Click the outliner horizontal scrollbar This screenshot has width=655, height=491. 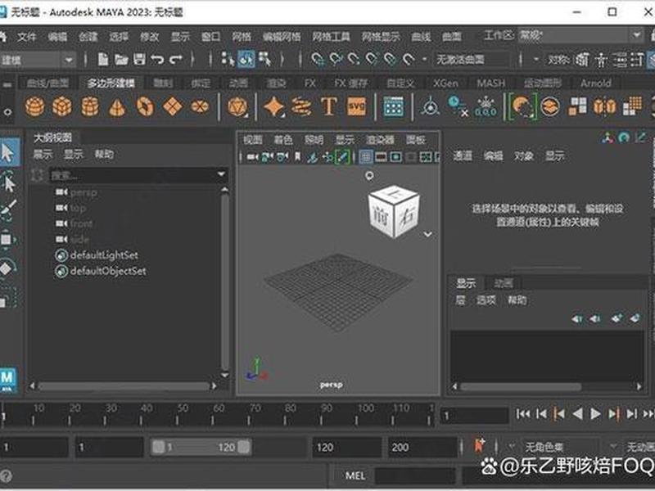(x=124, y=386)
